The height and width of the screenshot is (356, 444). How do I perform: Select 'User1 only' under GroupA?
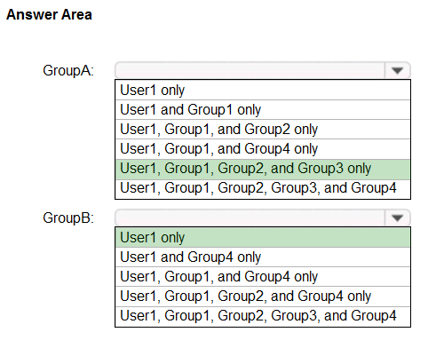click(263, 90)
